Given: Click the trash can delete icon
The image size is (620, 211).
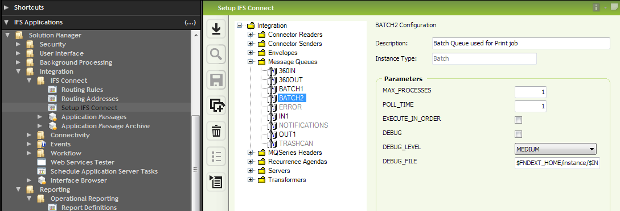Looking at the screenshot, I should [216, 130].
